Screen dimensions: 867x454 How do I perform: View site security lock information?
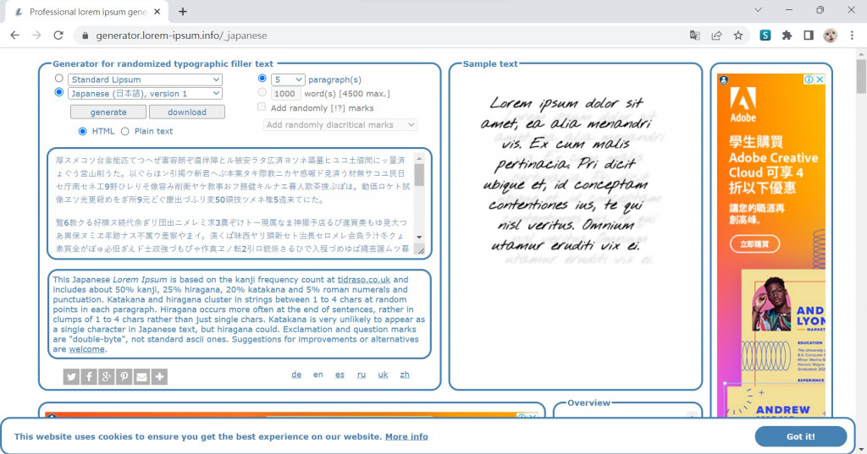[x=85, y=36]
